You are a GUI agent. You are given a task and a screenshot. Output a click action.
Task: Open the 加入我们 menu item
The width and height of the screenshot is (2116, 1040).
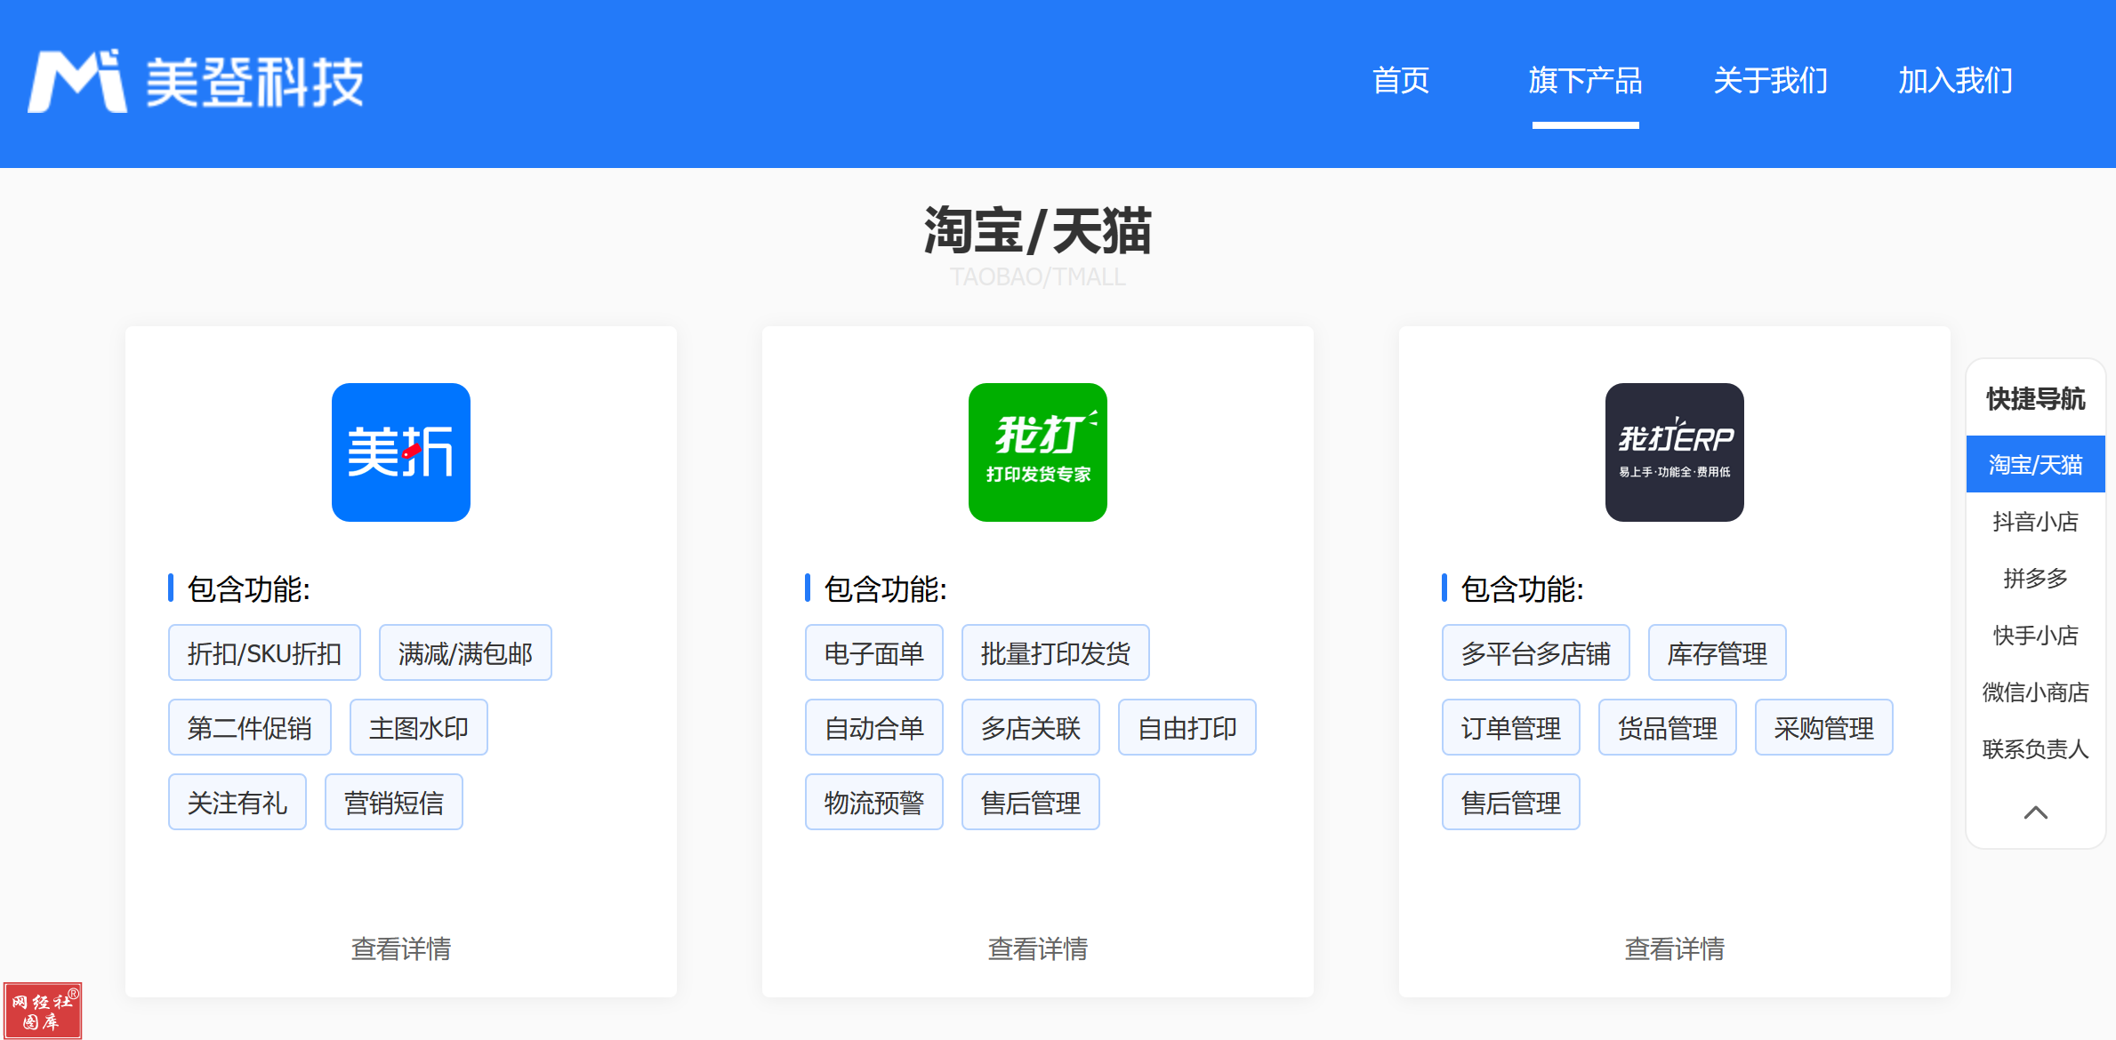(x=1956, y=81)
